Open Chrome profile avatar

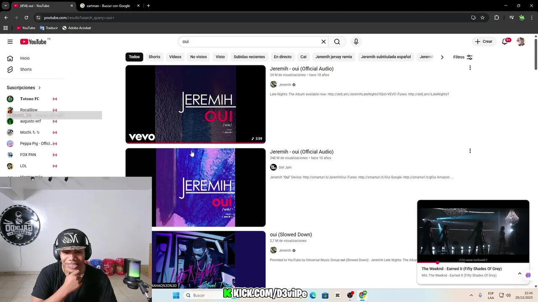click(x=522, y=18)
